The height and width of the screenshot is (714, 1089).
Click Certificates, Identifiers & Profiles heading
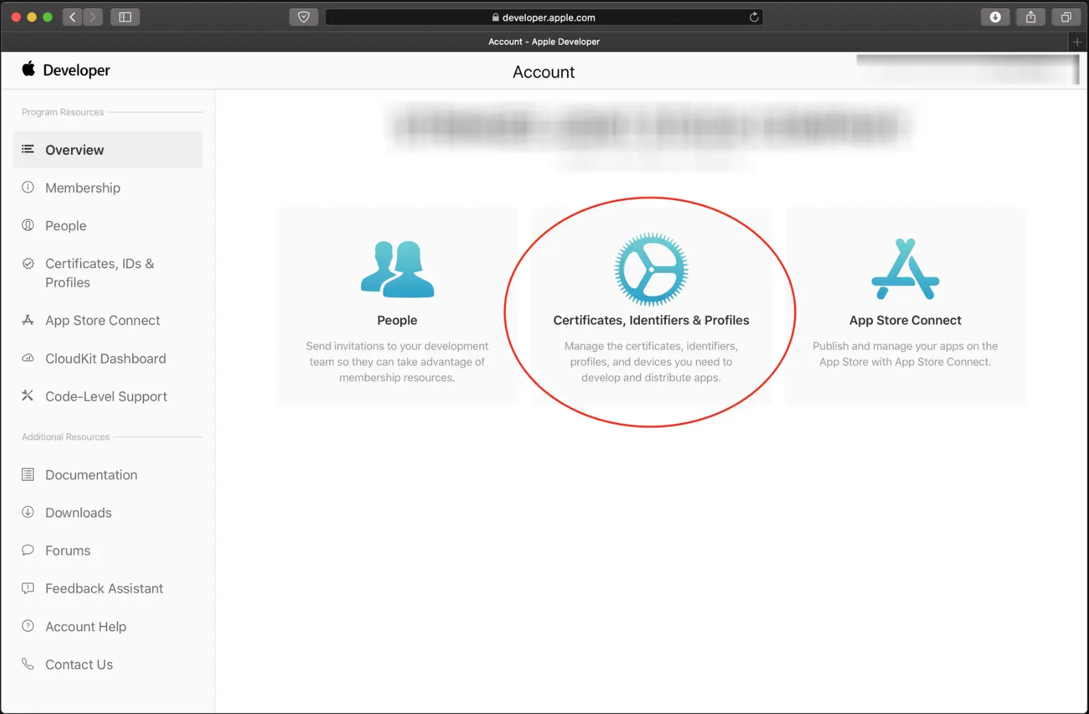click(x=651, y=321)
